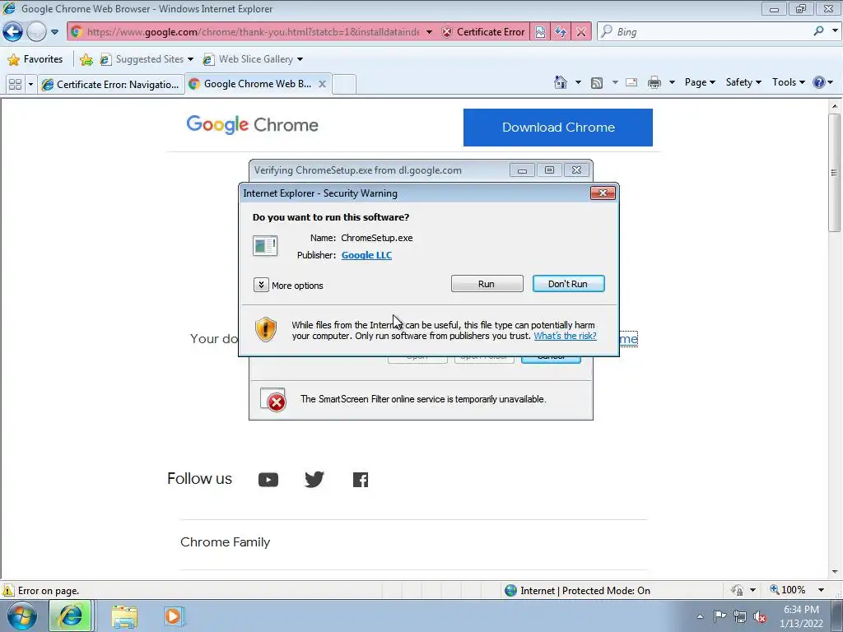Open a new blank tab
Screen dimensions: 843x632
[x=344, y=85]
